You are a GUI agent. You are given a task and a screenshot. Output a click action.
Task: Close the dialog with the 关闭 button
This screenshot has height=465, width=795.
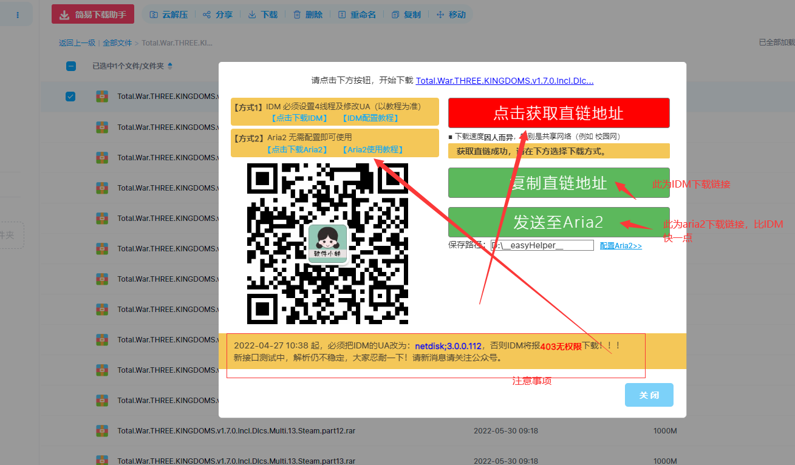[x=649, y=395]
